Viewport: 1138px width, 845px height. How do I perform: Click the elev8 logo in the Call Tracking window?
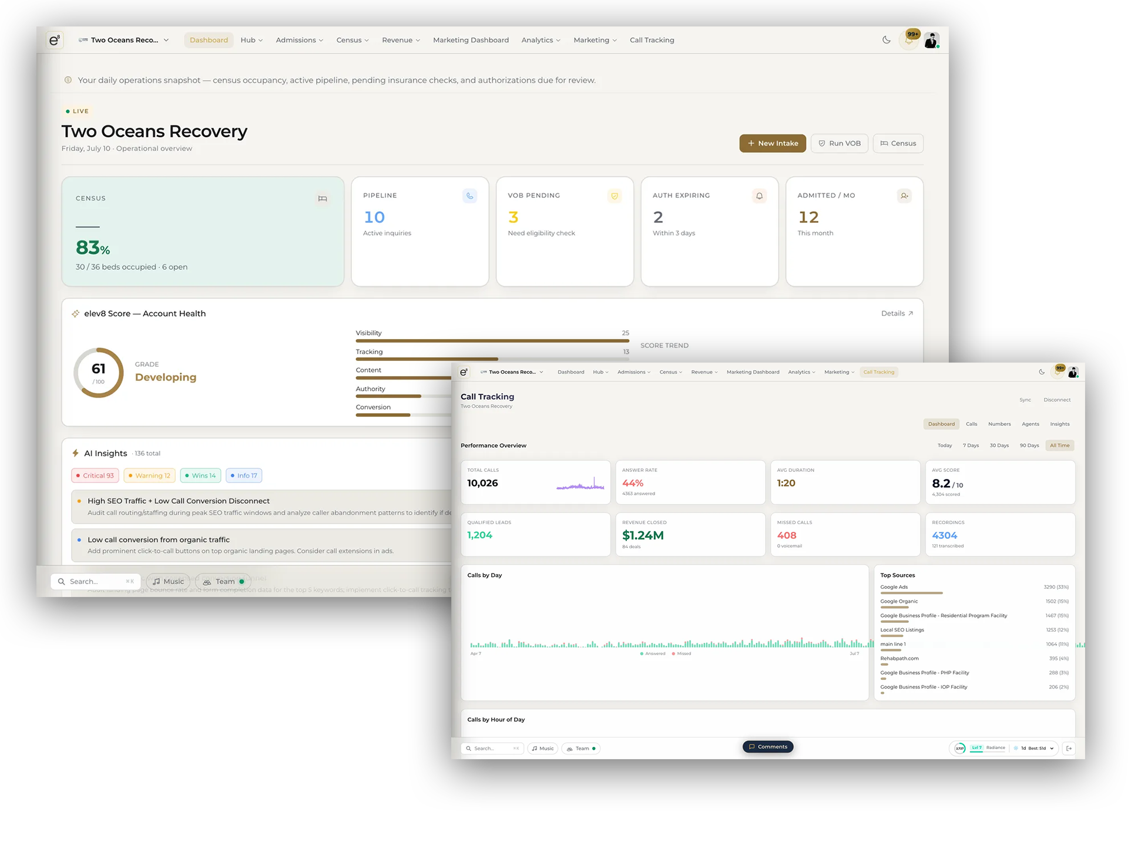464,372
